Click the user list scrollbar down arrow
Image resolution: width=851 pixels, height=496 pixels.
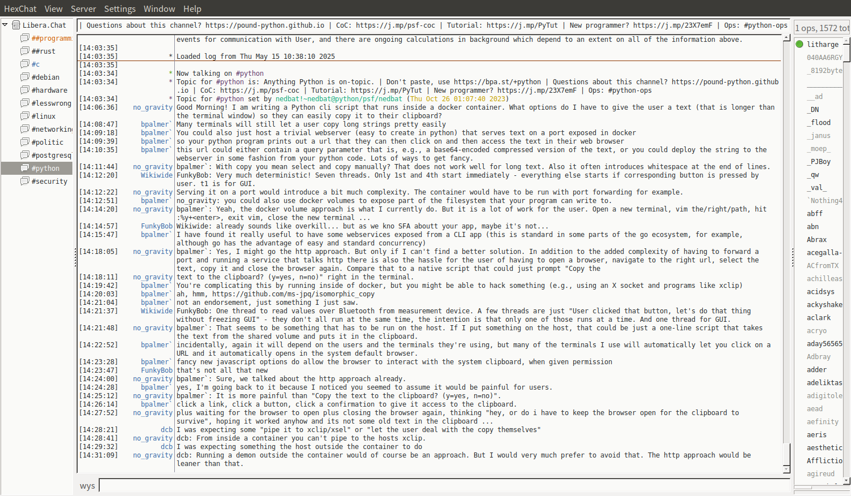[846, 481]
